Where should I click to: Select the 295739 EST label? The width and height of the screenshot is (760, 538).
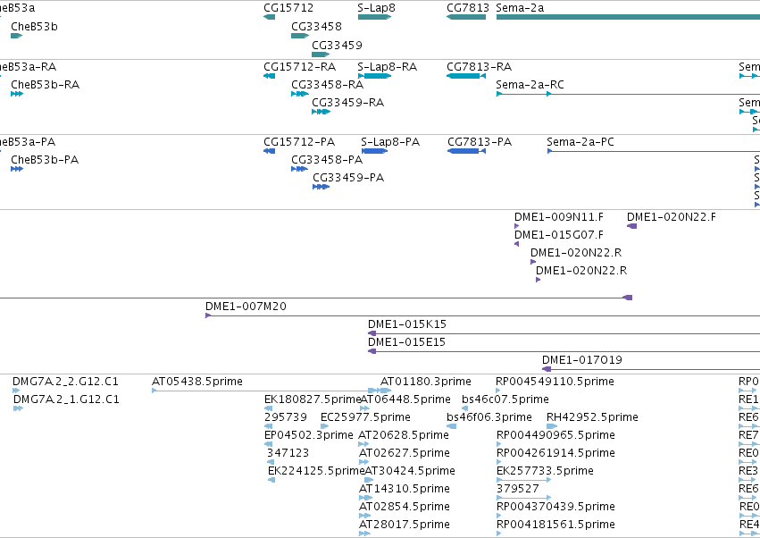pos(286,417)
